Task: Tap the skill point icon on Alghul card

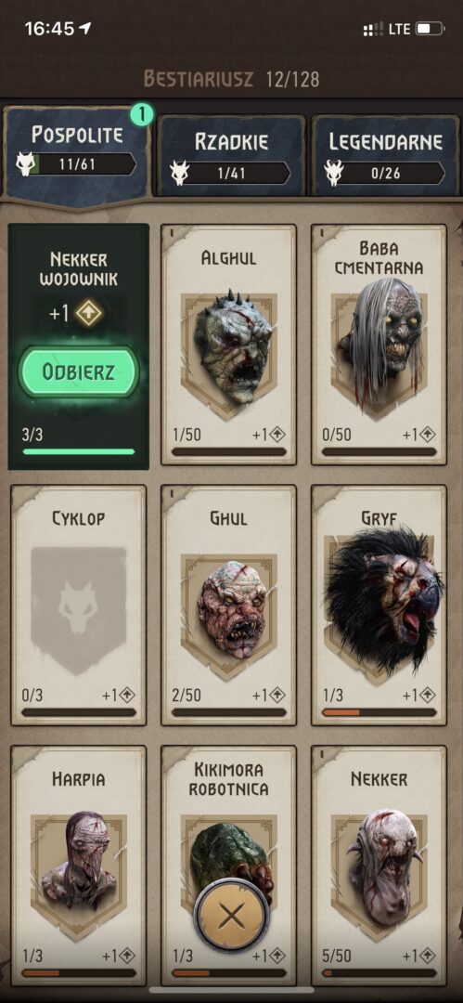Action: coord(277,435)
